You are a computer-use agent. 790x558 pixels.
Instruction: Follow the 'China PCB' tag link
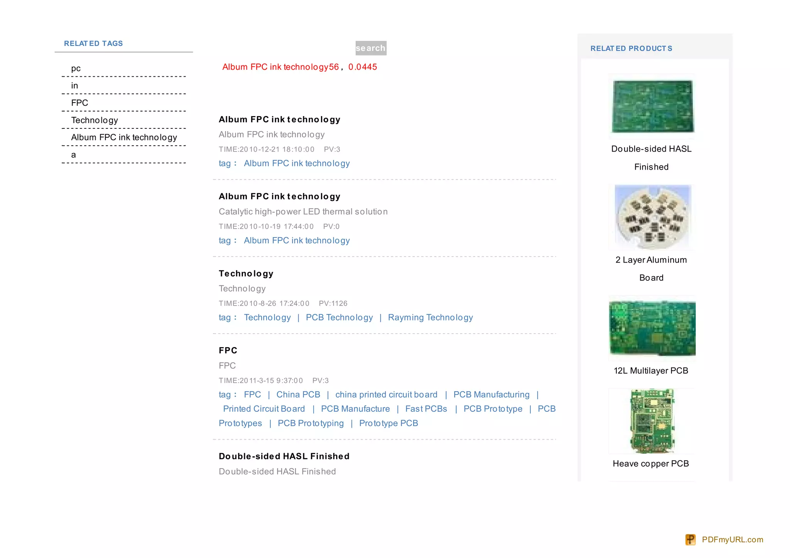(298, 394)
